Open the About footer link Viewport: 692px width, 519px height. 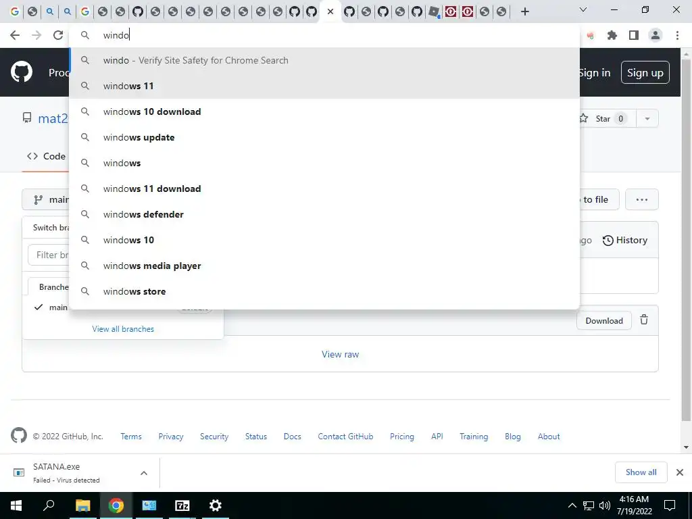point(549,437)
